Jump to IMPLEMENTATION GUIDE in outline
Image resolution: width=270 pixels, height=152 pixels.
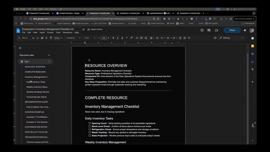(36, 102)
